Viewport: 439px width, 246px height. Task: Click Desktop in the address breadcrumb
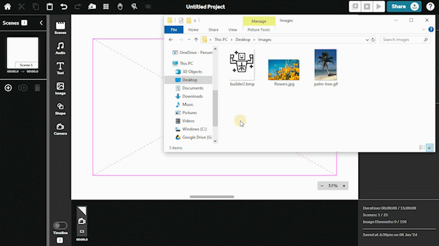(x=243, y=40)
